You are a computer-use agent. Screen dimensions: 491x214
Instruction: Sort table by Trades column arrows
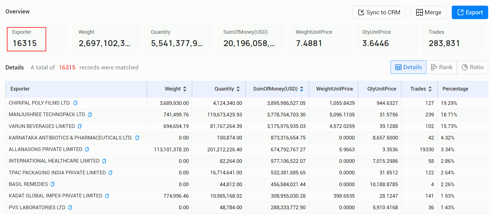430,89
